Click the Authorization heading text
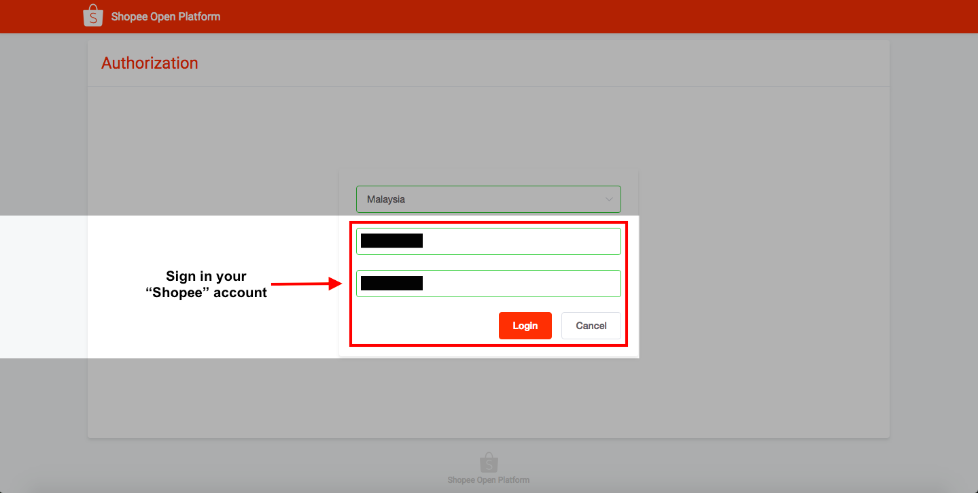The image size is (978, 493). click(x=150, y=63)
